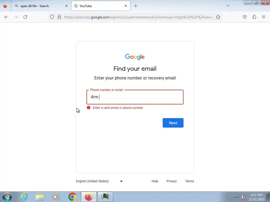Bookmark this page with the star icon
270x202 pixels.
click(218, 17)
